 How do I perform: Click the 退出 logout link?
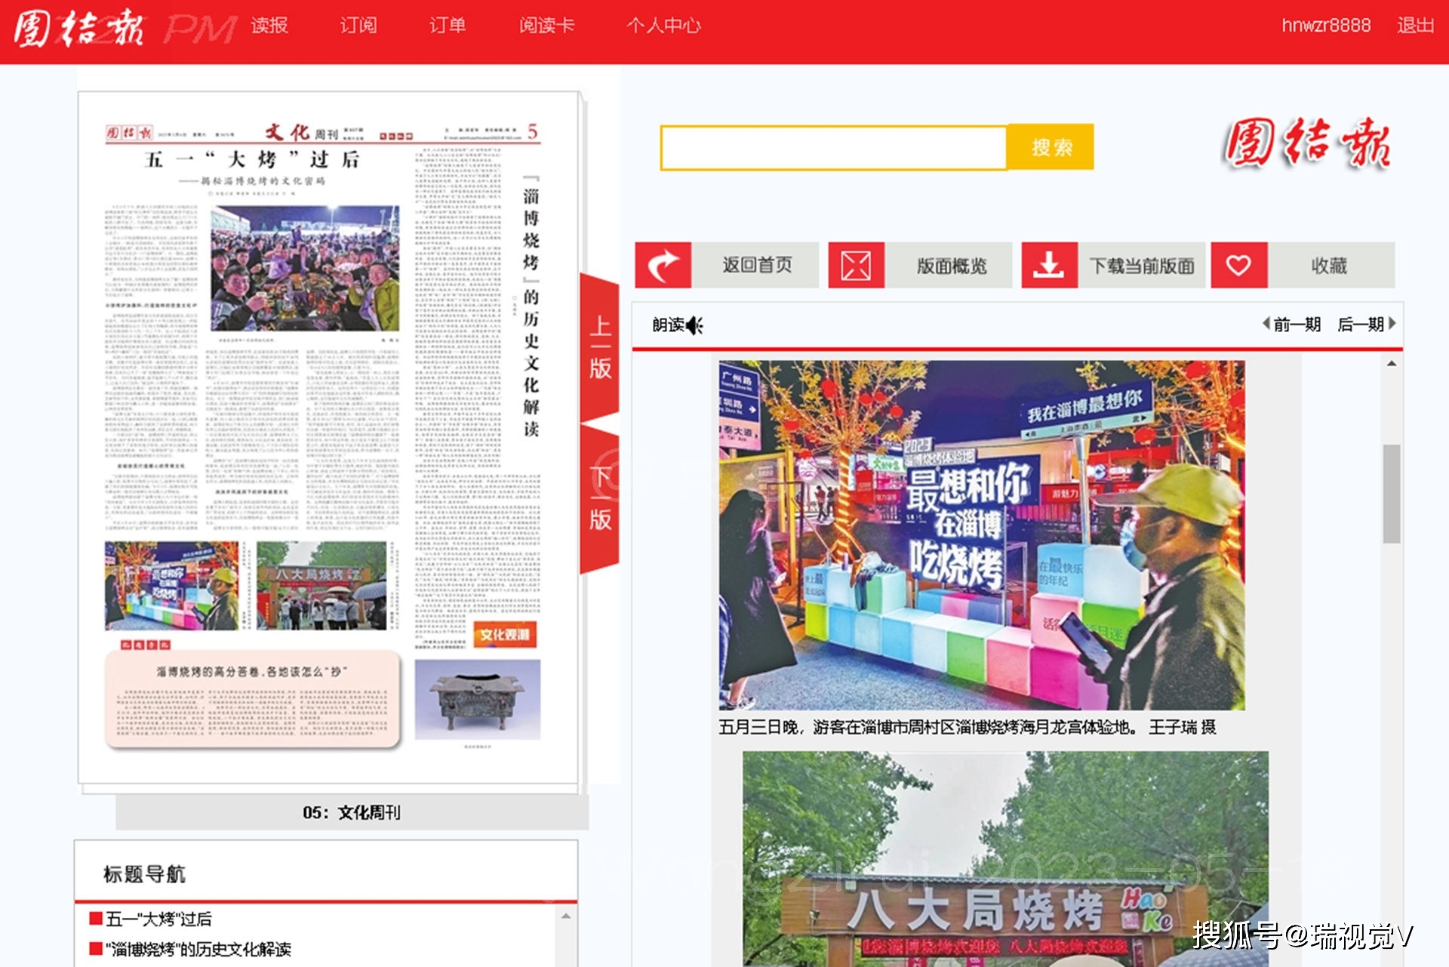pos(1414,26)
